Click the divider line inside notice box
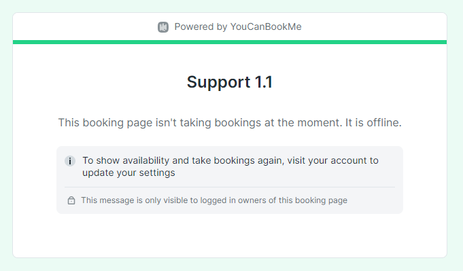 pyautogui.click(x=230, y=187)
